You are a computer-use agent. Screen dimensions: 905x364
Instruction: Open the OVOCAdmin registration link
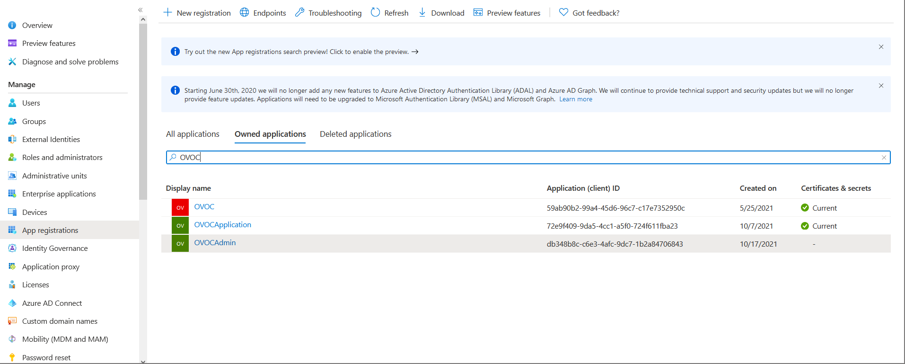(x=215, y=243)
